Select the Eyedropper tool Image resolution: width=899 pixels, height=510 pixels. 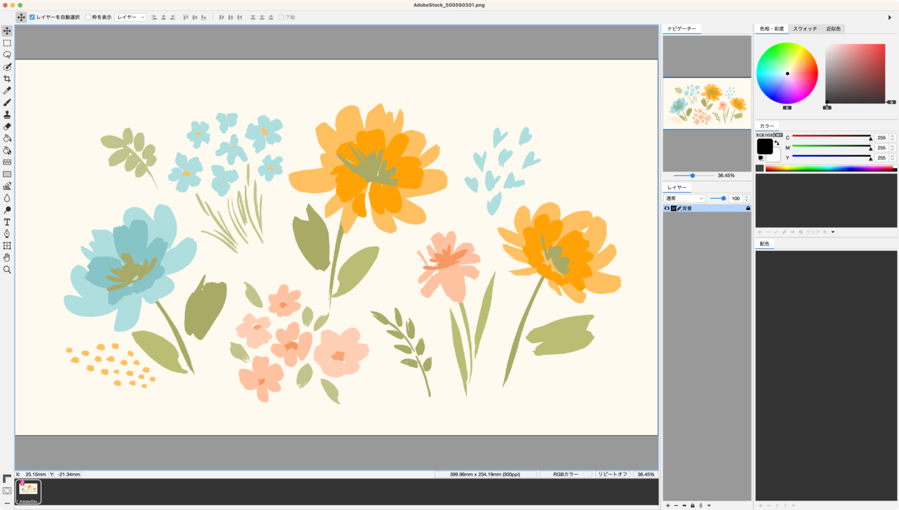7,90
